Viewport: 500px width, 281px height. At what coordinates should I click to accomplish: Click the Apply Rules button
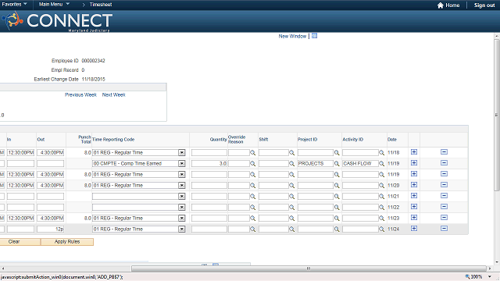click(x=67, y=242)
